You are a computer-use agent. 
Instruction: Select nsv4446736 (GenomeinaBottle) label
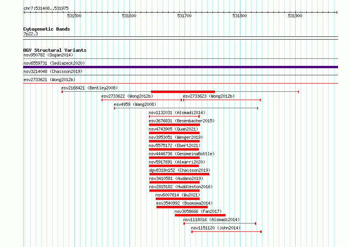click(x=182, y=154)
